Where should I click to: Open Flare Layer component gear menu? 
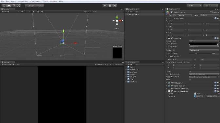tap(218, 86)
